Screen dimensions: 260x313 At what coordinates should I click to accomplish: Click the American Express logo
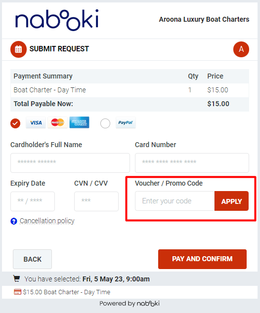(x=80, y=122)
